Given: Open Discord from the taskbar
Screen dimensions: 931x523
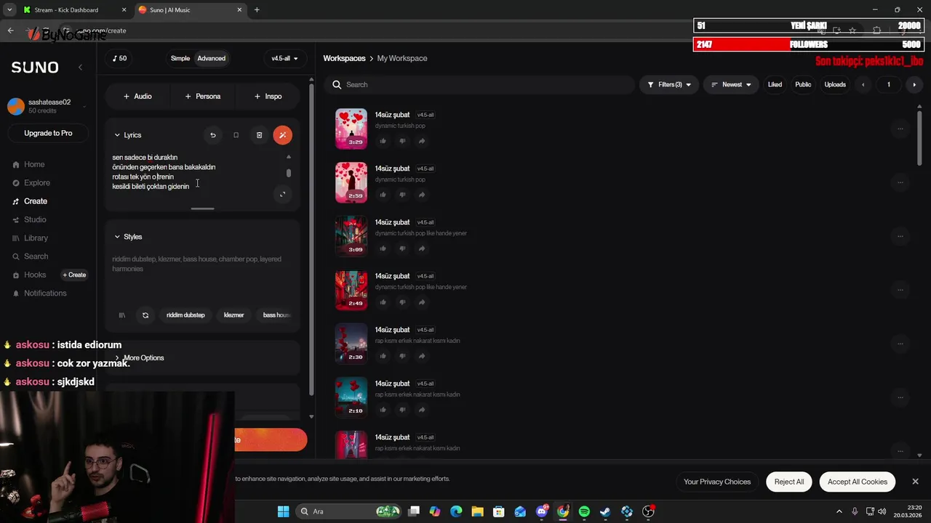Looking at the screenshot, I should click(x=541, y=511).
